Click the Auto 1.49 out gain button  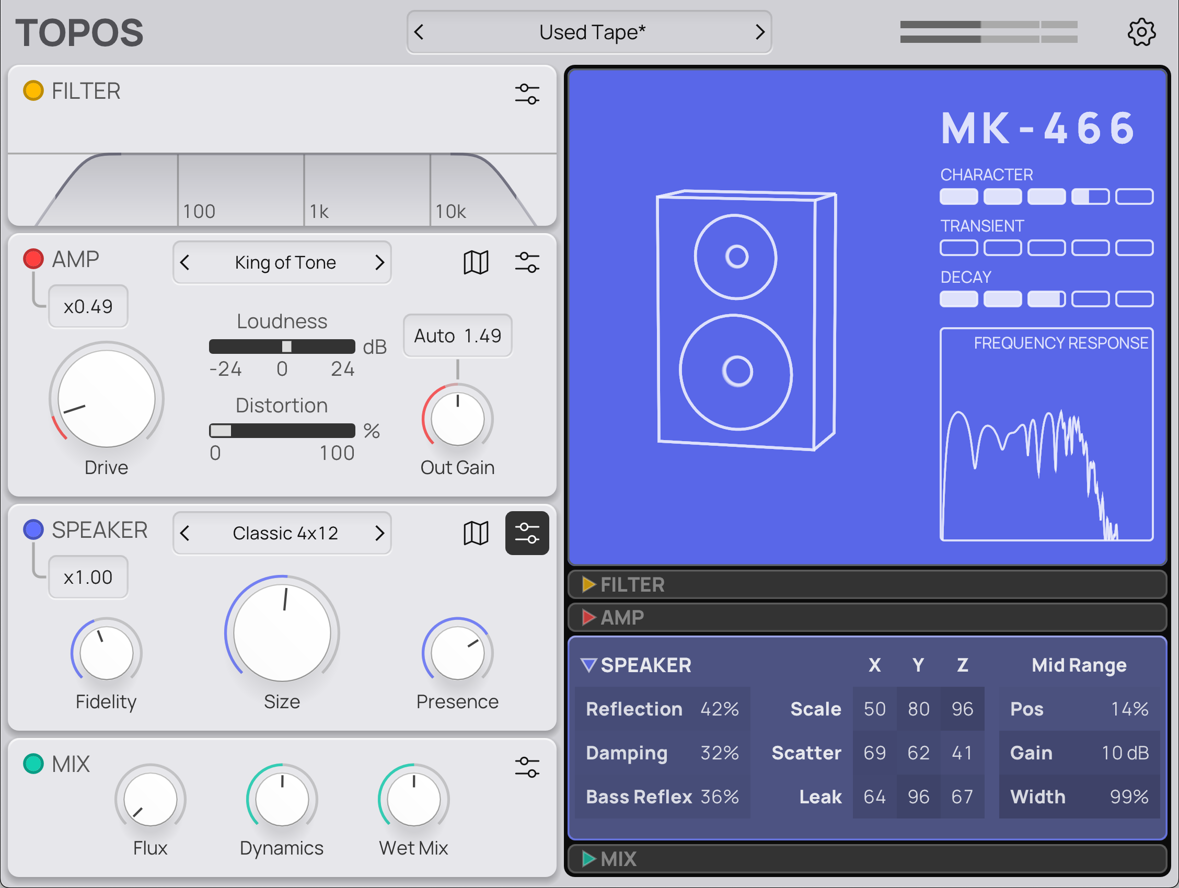457,335
